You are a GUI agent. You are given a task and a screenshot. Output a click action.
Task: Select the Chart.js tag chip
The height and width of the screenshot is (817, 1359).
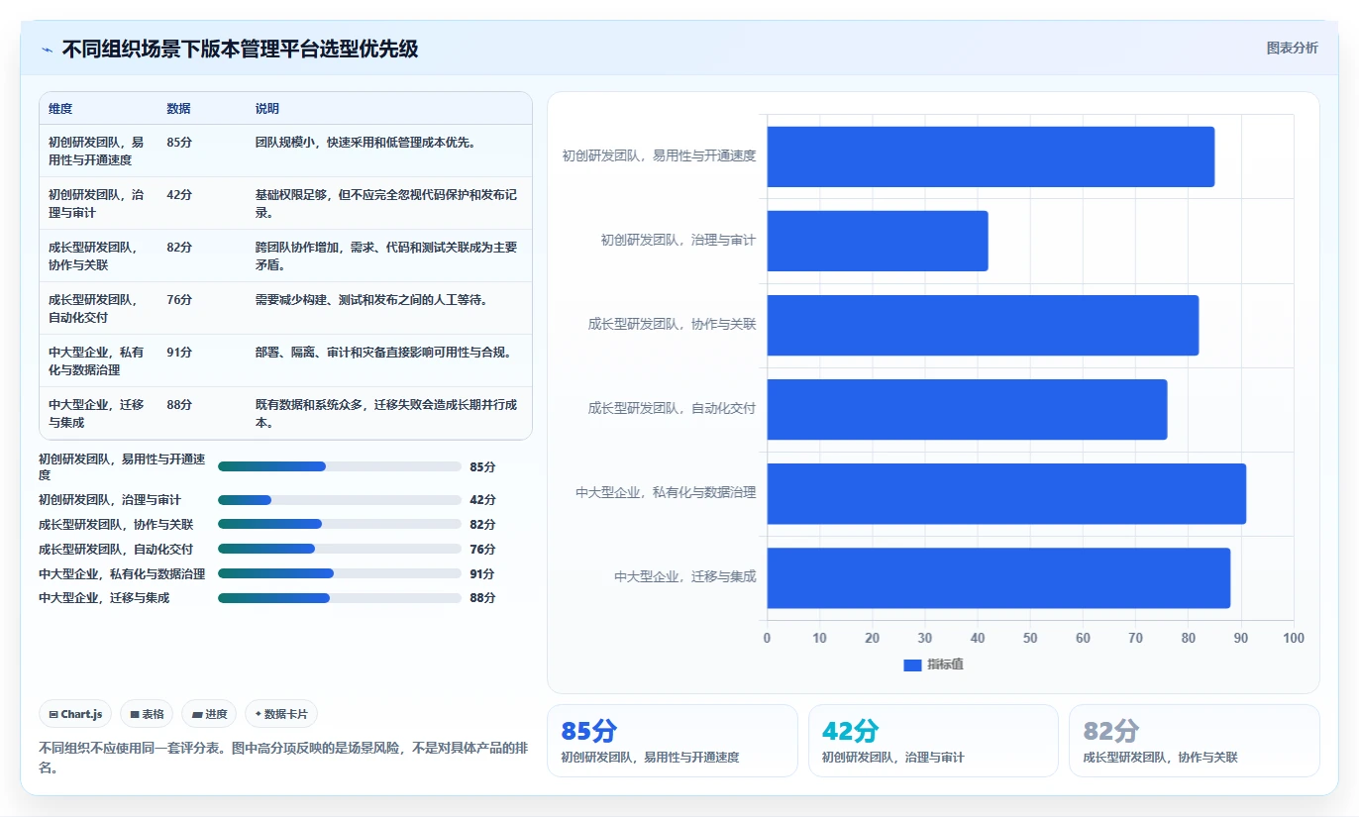pos(75,714)
